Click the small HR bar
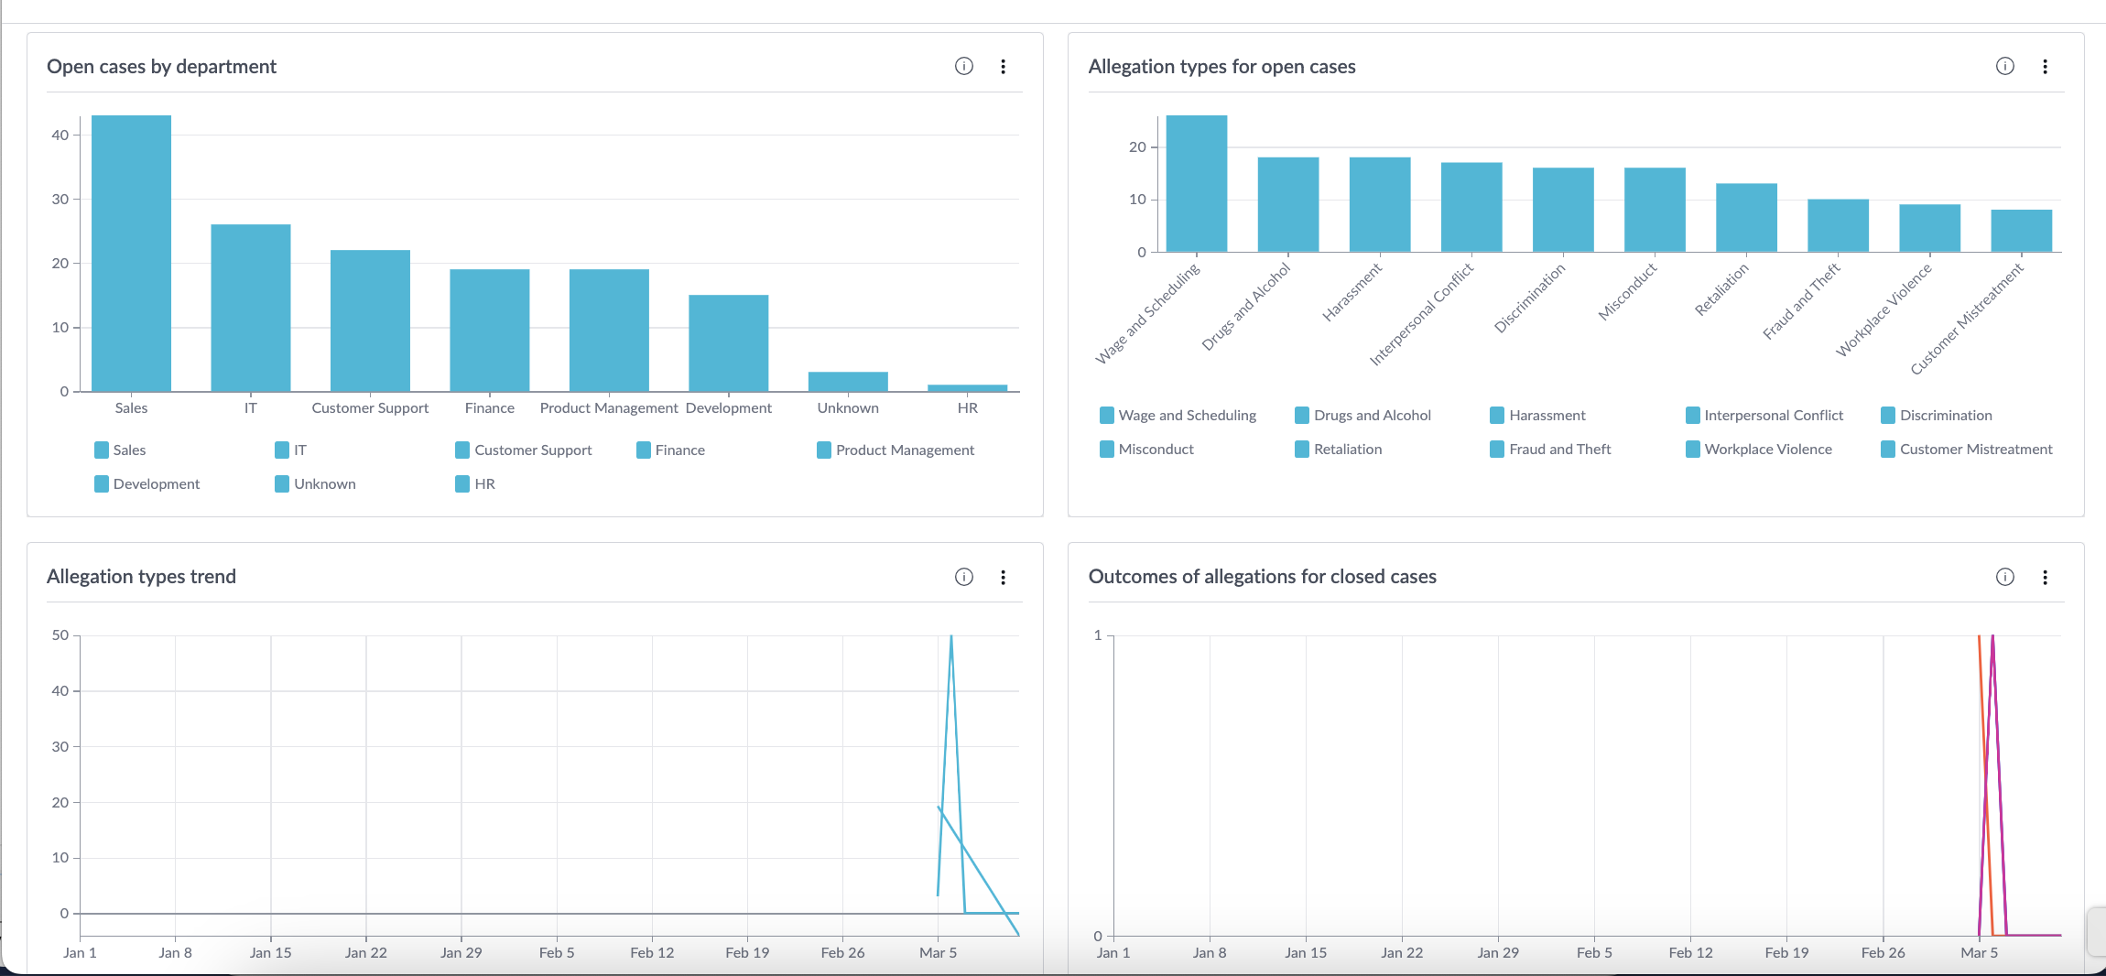The height and width of the screenshot is (976, 2106). (x=968, y=388)
